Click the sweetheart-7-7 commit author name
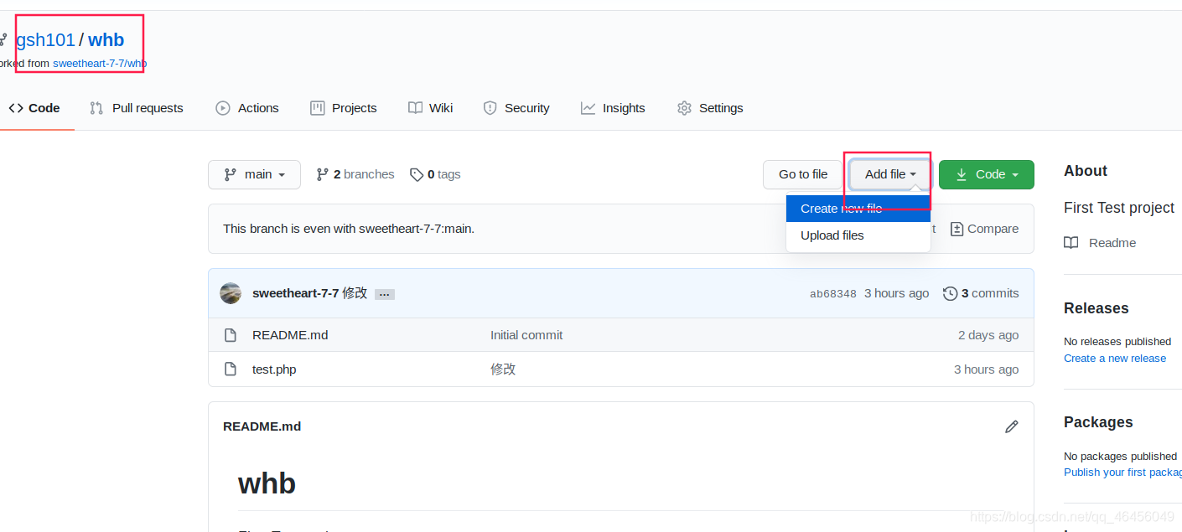The width and height of the screenshot is (1182, 532). pyautogui.click(x=296, y=293)
